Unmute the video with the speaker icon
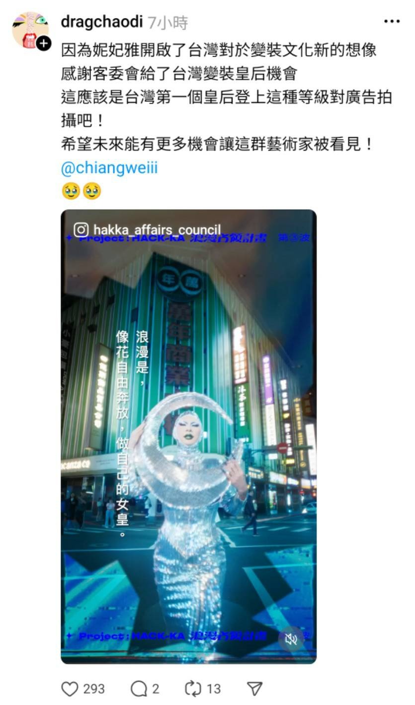 (x=291, y=639)
